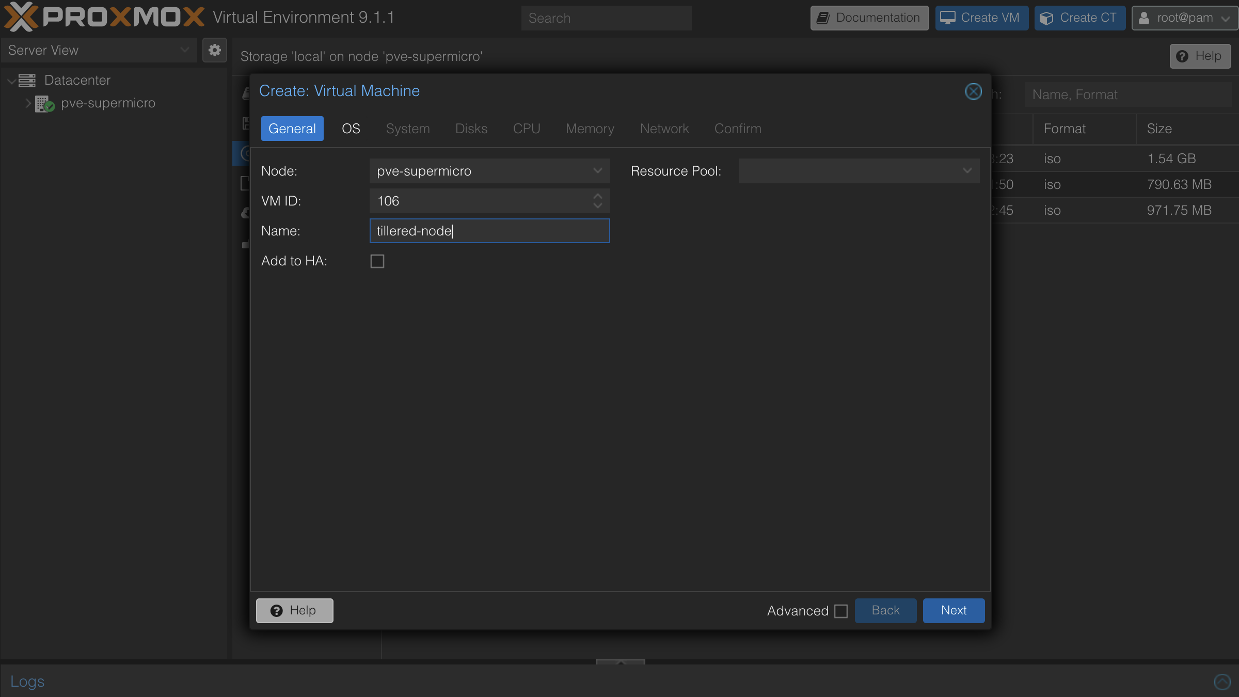Click the Back button
This screenshot has height=697, width=1239.
click(885, 610)
